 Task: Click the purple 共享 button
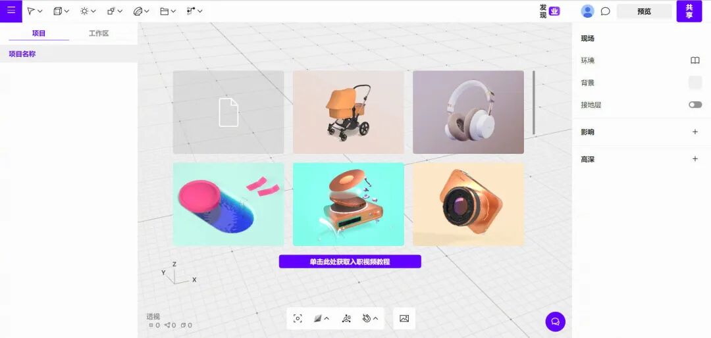(x=689, y=11)
